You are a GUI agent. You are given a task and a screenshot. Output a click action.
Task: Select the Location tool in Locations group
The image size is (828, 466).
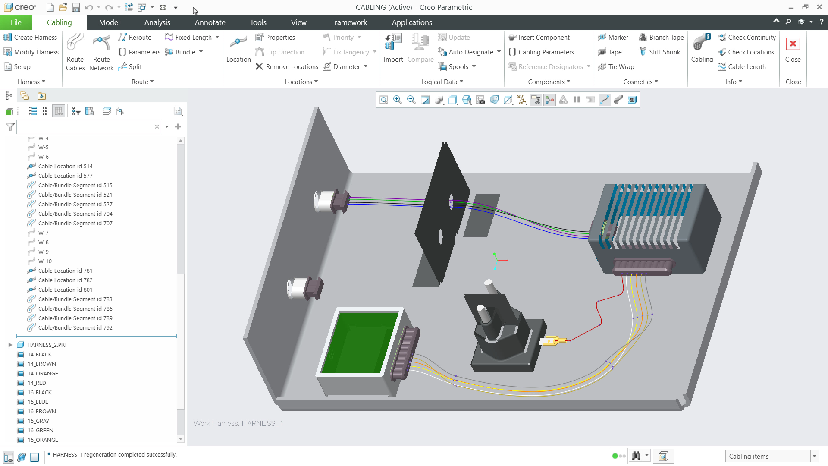pos(238,49)
